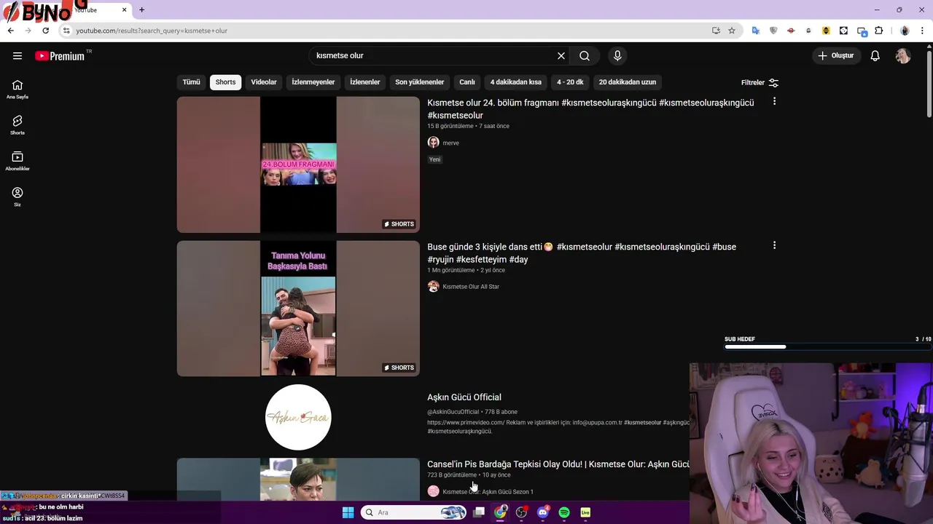
Task: Open the Aşkın Gücü Official channel name
Action: pyautogui.click(x=464, y=397)
